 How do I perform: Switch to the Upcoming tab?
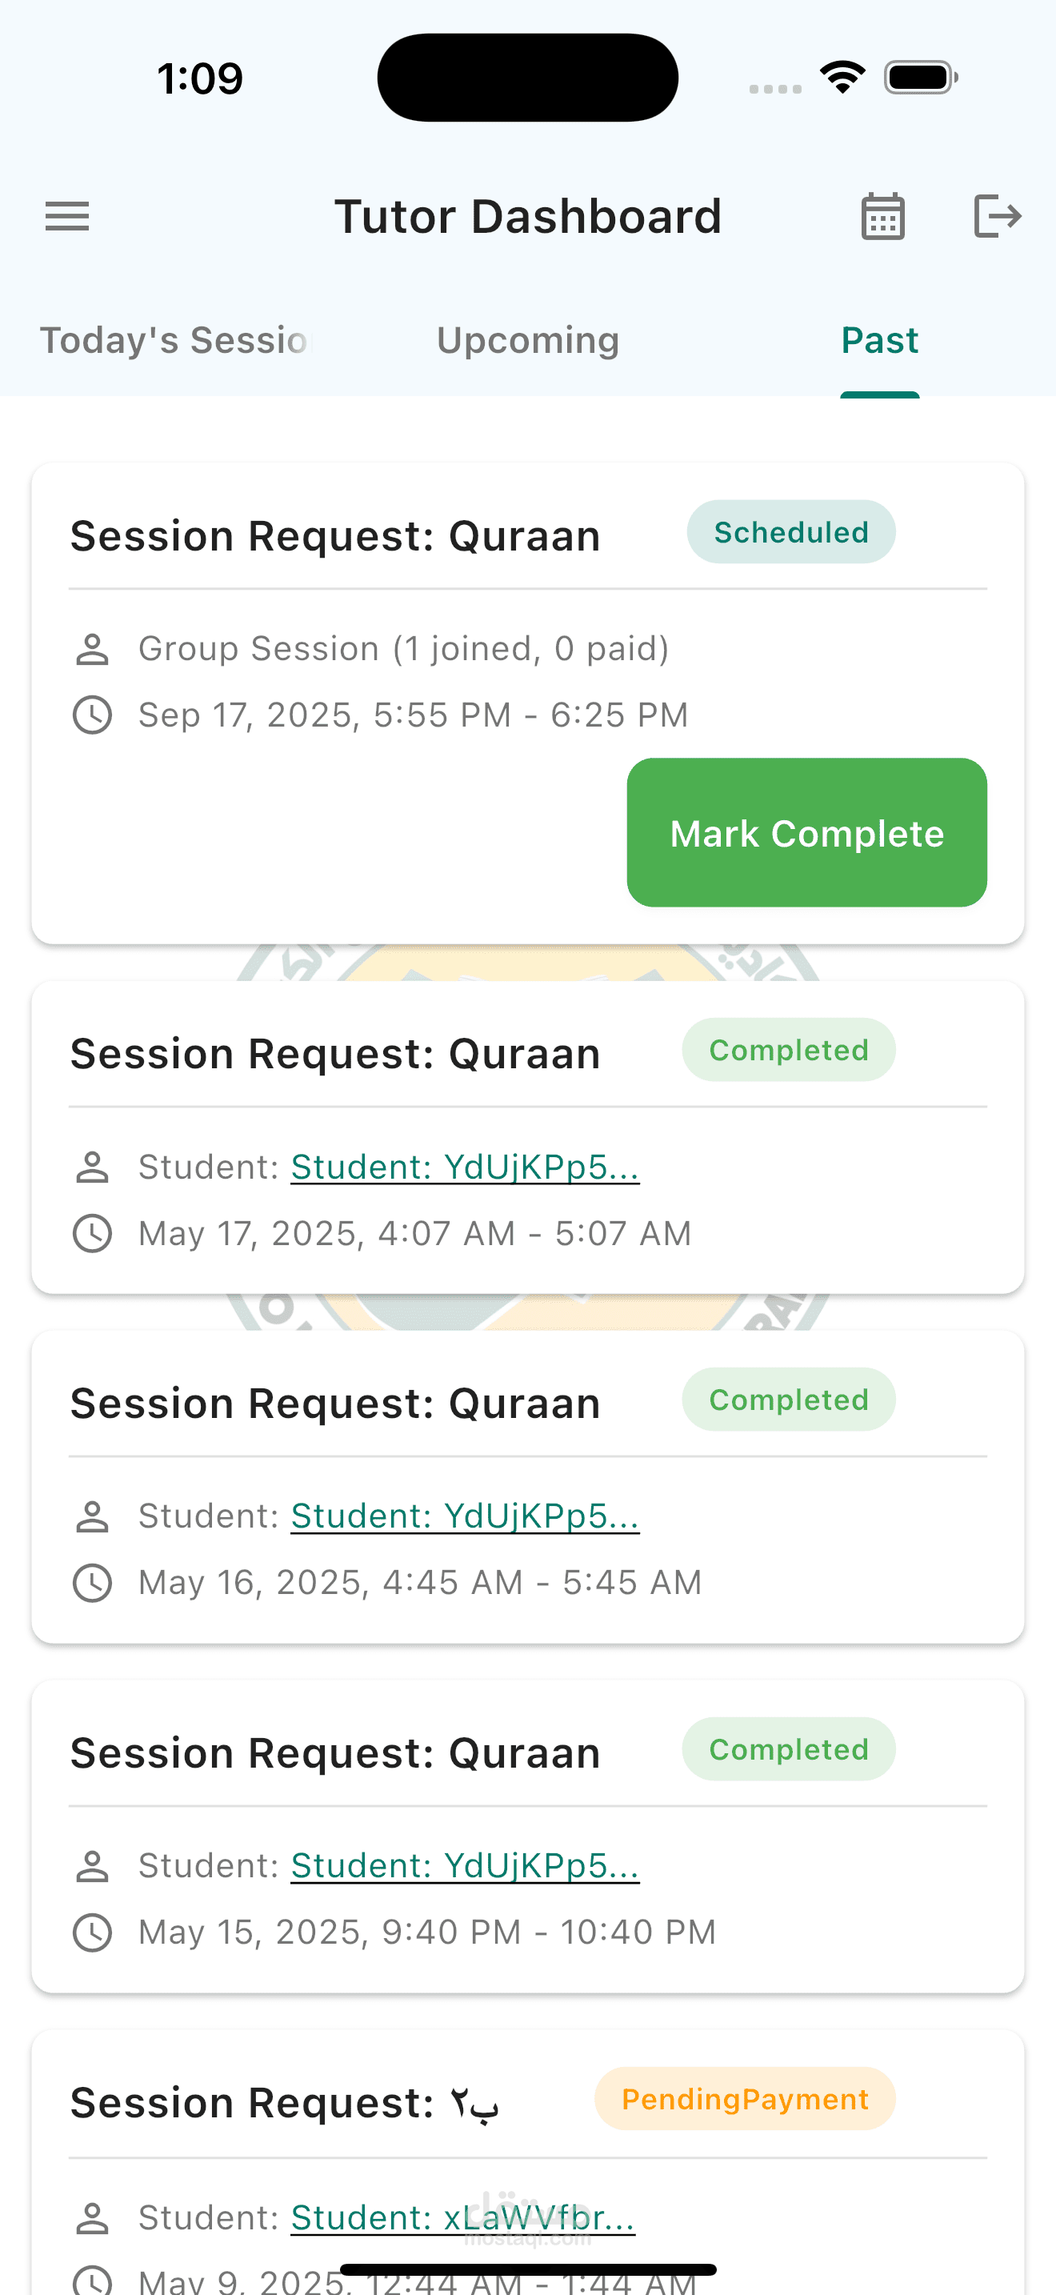tap(528, 341)
